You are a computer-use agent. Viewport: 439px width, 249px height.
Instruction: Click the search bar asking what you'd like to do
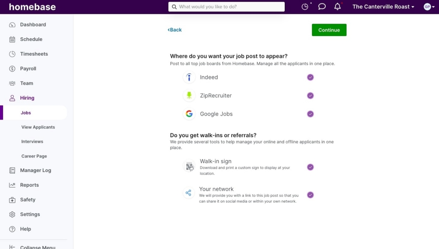pyautogui.click(x=226, y=6)
